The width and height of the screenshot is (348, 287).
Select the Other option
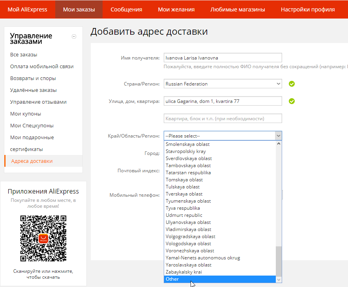tap(220, 279)
